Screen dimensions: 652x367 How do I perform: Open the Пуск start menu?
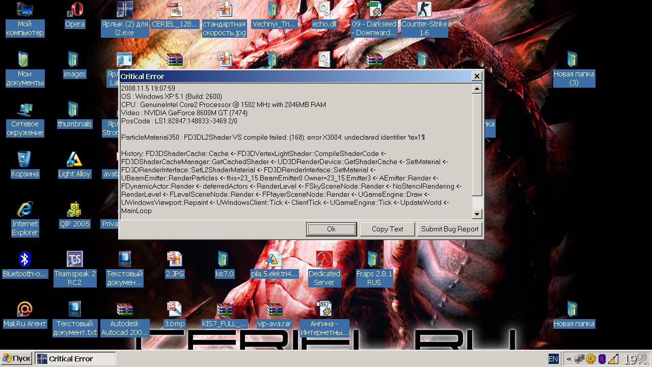(x=16, y=359)
